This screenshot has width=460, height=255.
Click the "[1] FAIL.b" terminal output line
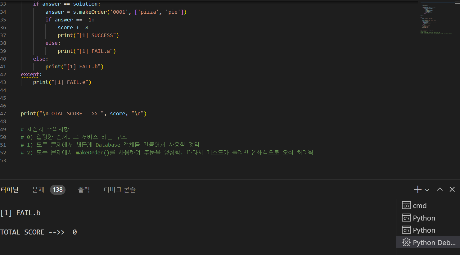coord(20,213)
